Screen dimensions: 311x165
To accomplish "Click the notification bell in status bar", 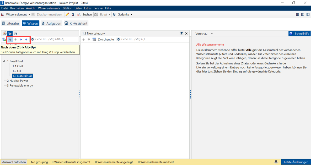I will point(276,162).
